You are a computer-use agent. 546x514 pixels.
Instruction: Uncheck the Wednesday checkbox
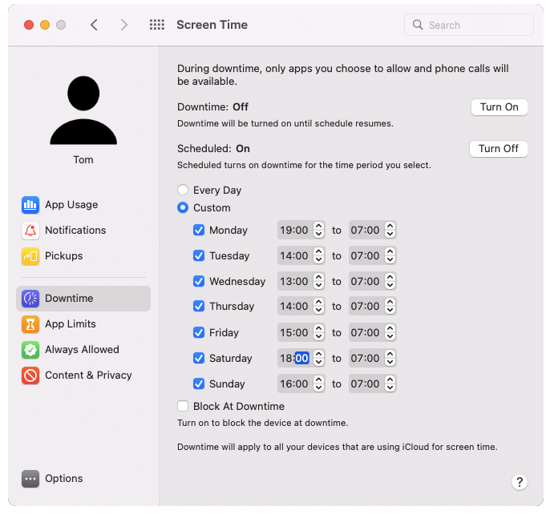coord(199,281)
